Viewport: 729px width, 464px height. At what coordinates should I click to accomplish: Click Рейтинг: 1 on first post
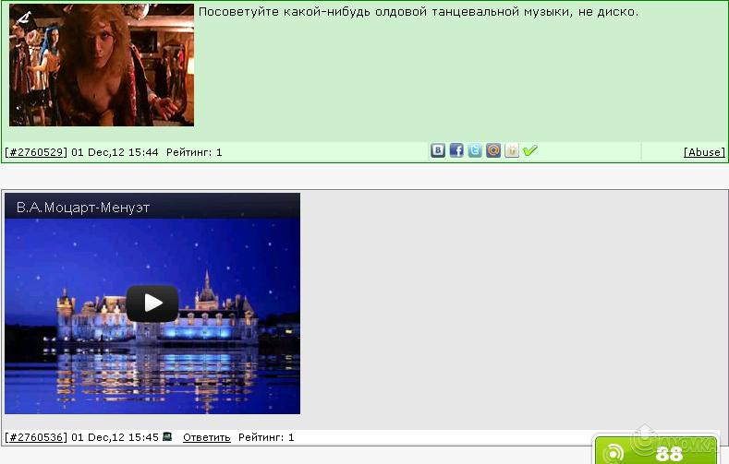194,152
